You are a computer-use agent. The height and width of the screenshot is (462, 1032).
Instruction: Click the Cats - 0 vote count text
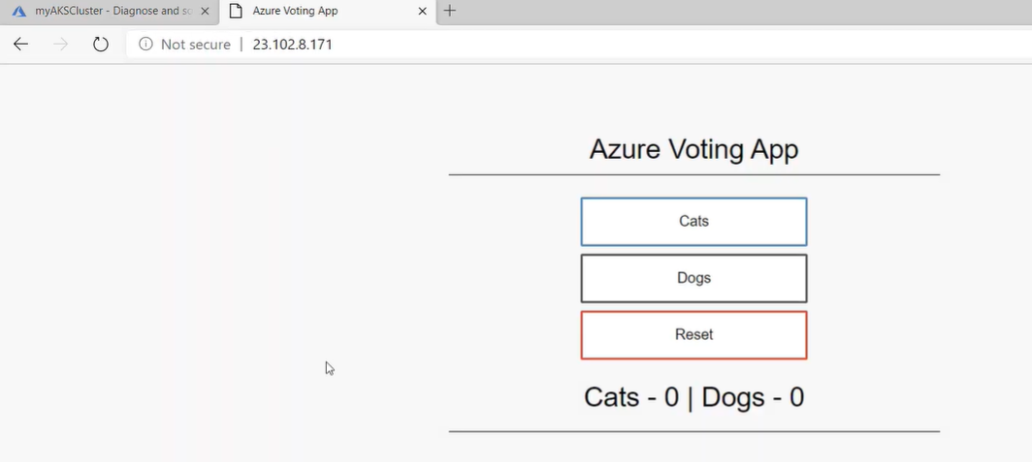pos(630,397)
